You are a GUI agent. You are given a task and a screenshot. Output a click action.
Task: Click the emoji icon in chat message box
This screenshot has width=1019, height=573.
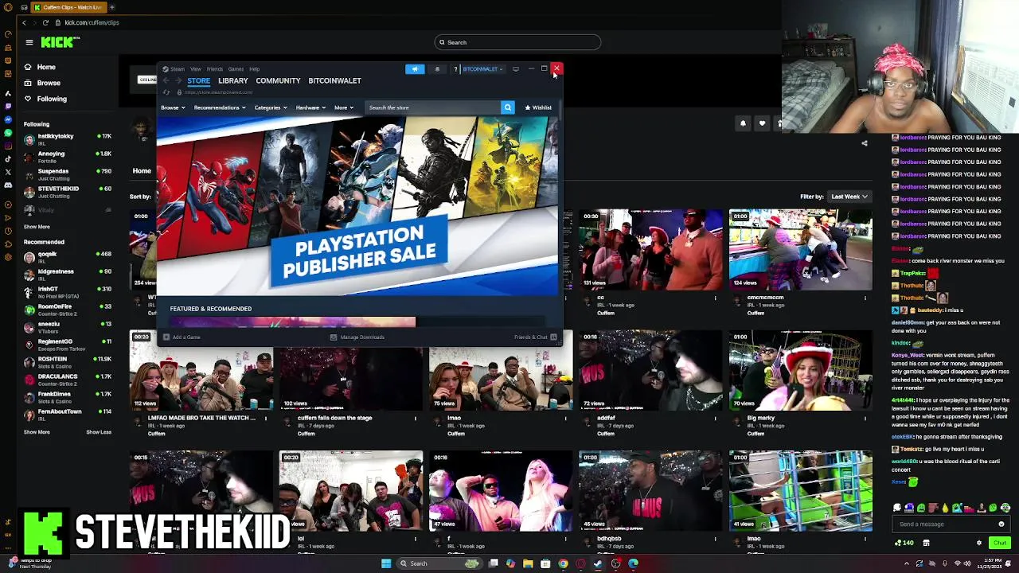(x=1001, y=524)
